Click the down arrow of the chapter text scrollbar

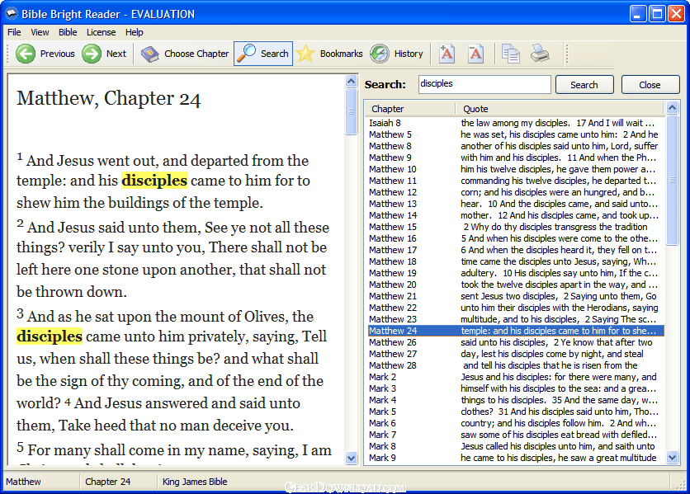(x=351, y=458)
